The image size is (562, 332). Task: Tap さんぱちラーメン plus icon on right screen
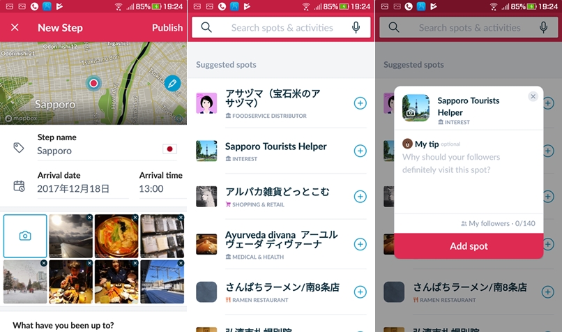click(x=547, y=292)
